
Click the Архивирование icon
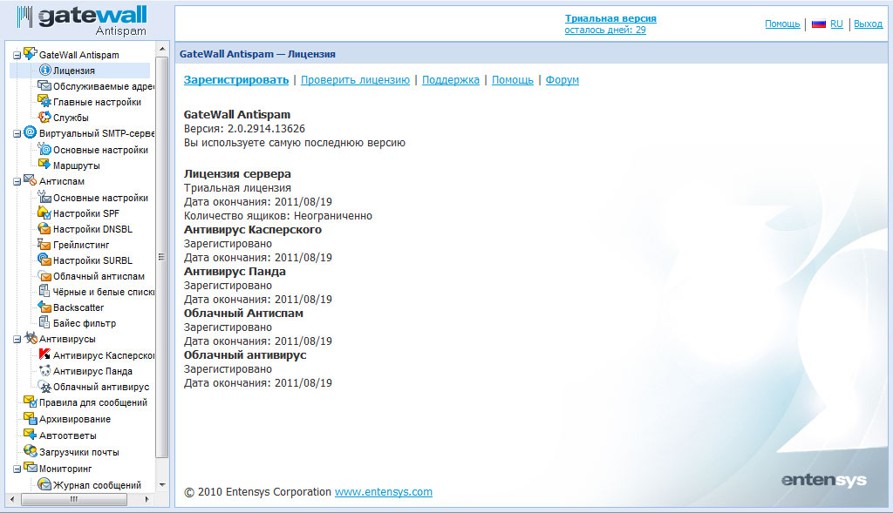[x=31, y=418]
